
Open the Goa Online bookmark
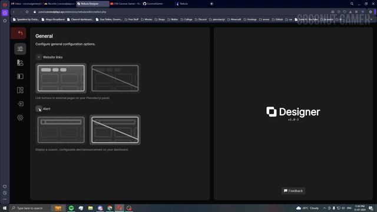pyautogui.click(x=109, y=19)
